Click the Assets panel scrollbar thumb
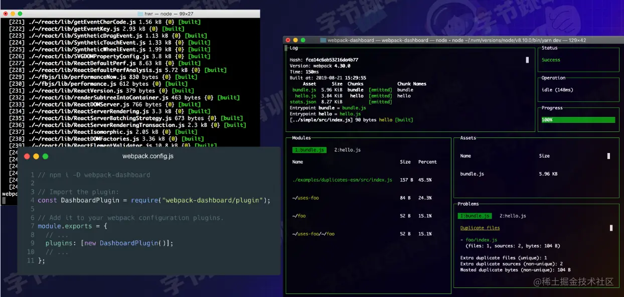Screen dimensions: 624x297 click(609, 156)
